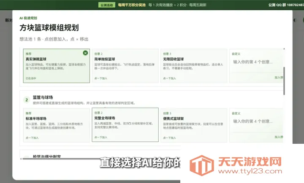Add the 标准半场球场 recommended card
Viewport: 304px width, 183px height.
[57, 125]
